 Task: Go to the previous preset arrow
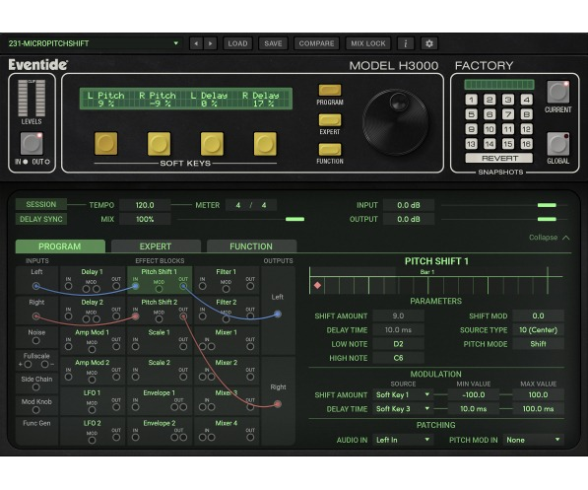pyautogui.click(x=196, y=43)
